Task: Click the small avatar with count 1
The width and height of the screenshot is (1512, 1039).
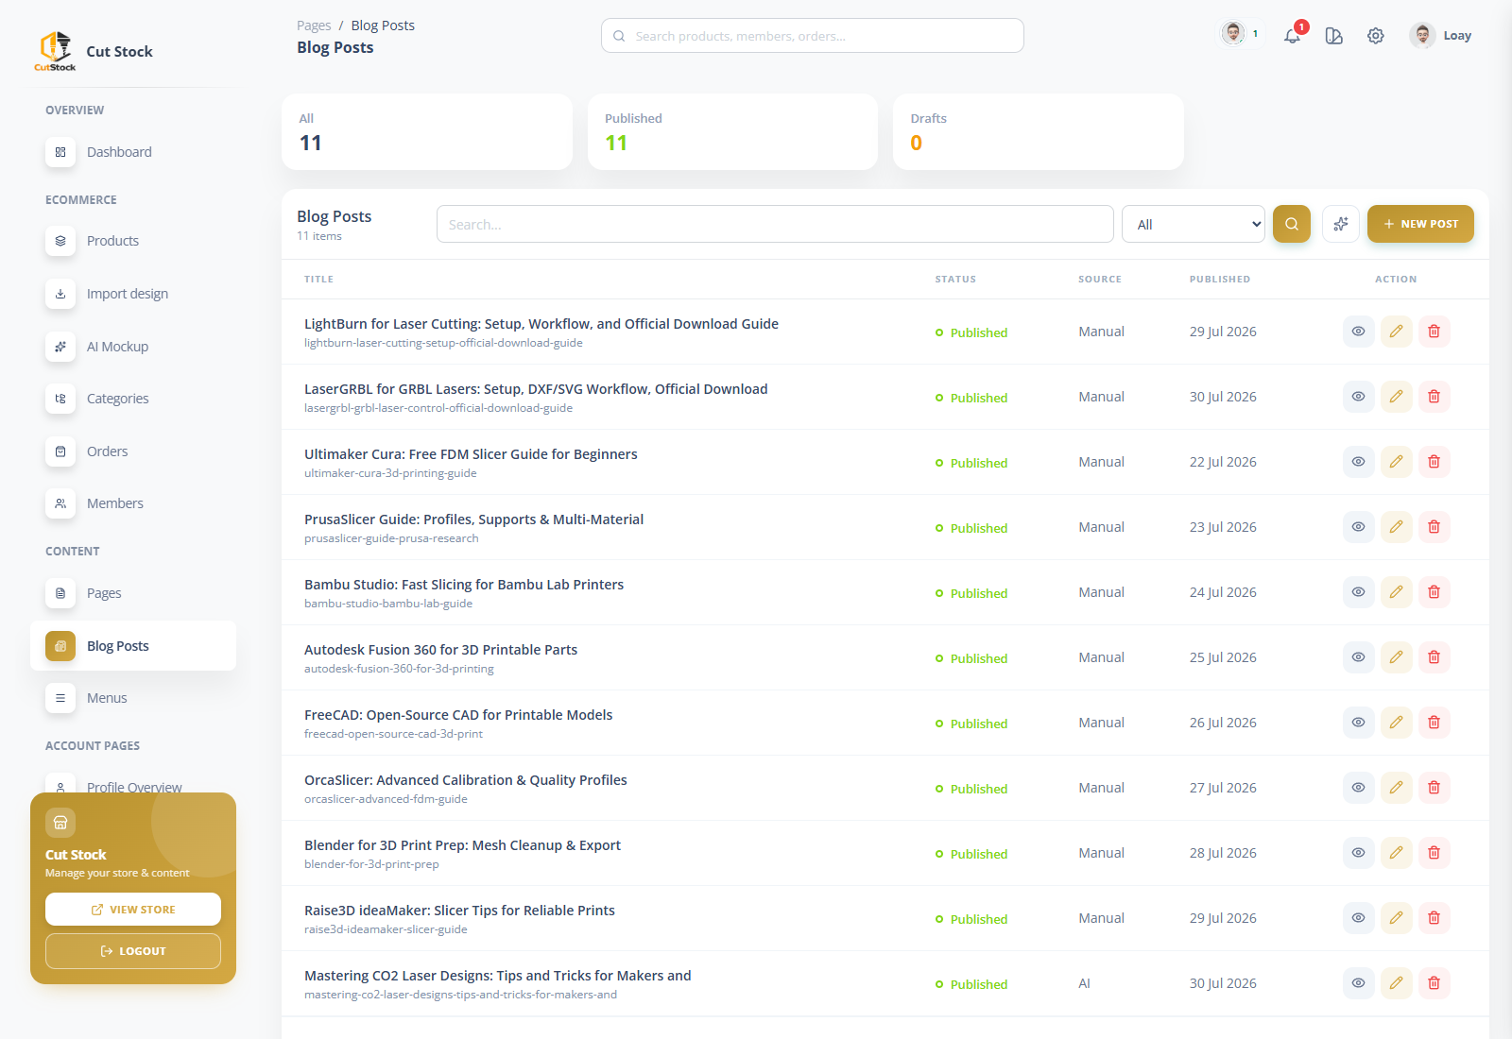Action: coord(1241,34)
